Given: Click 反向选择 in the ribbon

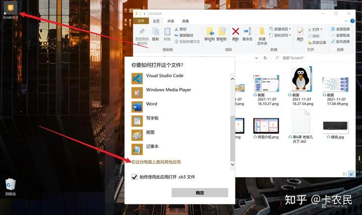Looking at the screenshot, I should (340, 42).
